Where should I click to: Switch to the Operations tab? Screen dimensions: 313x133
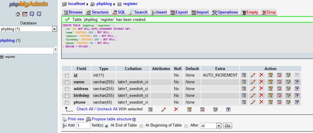click(225, 12)
